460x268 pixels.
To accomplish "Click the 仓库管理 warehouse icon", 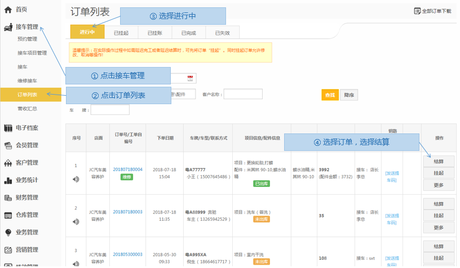I will coord(8,215).
